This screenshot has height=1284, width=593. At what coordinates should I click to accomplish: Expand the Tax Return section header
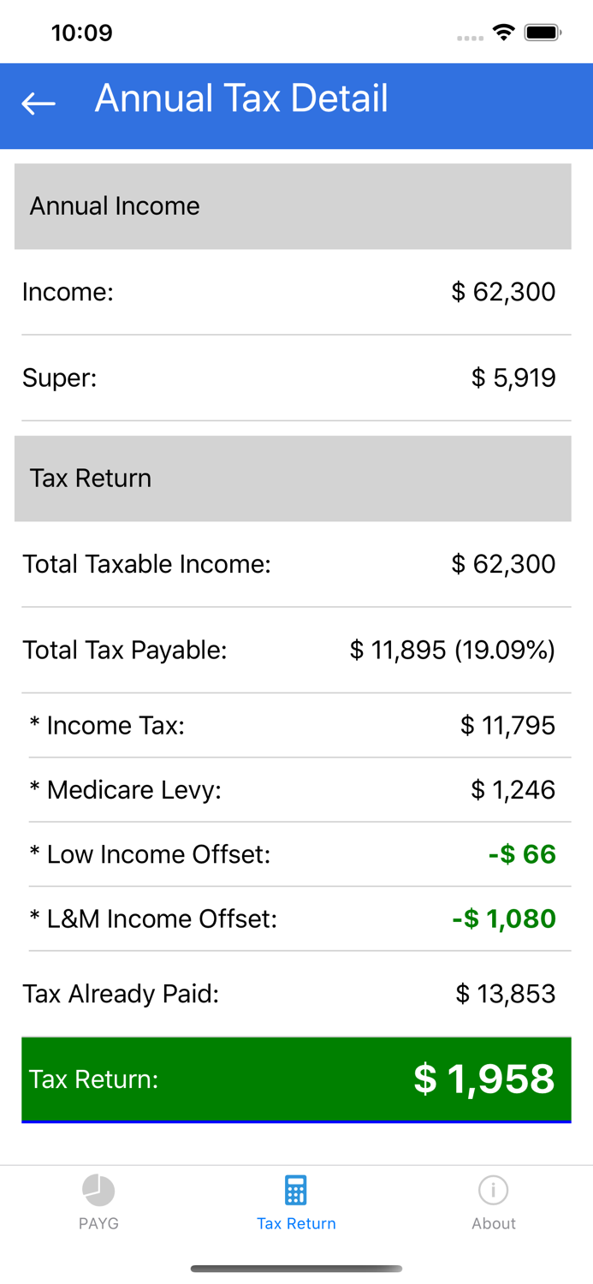click(x=296, y=478)
